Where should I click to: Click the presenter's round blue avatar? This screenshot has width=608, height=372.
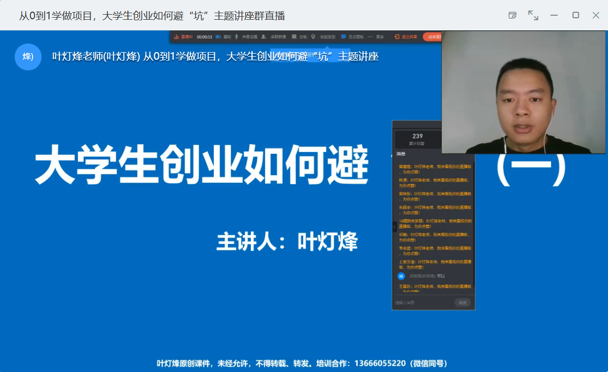point(28,57)
